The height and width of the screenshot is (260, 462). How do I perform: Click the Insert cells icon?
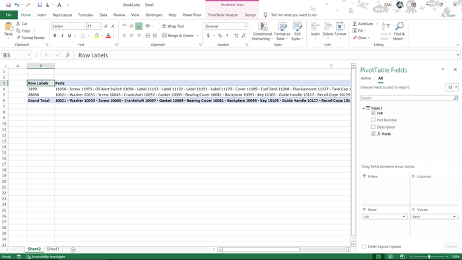point(315,27)
